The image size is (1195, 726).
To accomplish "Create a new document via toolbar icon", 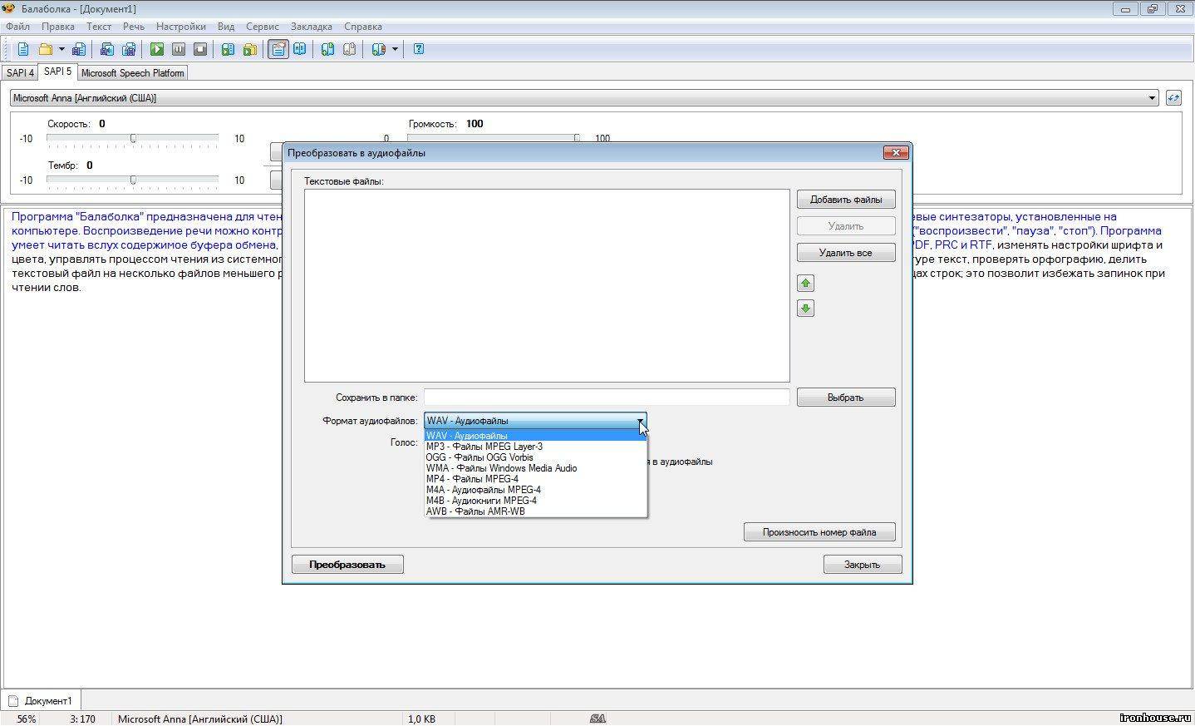I will 22,49.
